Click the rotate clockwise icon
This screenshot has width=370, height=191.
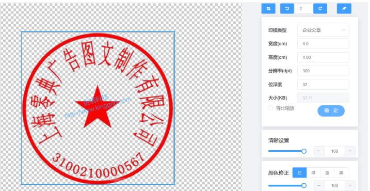[x=320, y=8]
